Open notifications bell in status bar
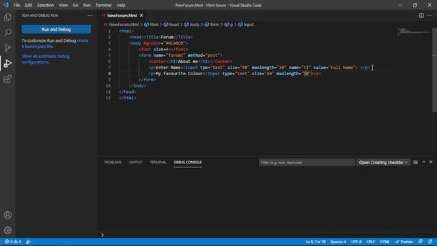The image size is (437, 246). (x=430, y=242)
